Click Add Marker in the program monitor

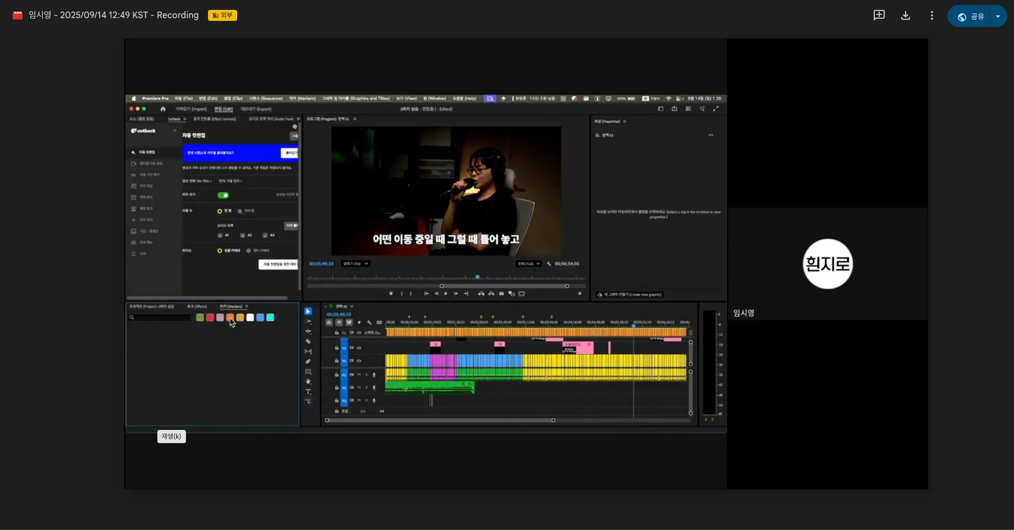click(x=391, y=294)
